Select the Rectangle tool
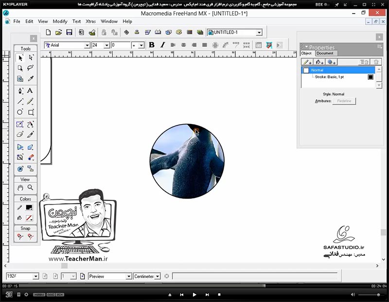 31,112
